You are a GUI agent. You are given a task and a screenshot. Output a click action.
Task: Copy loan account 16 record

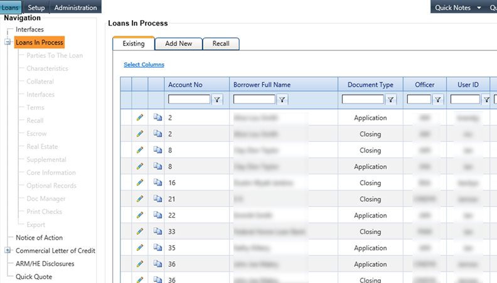coord(158,182)
